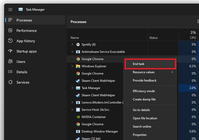
Task: Open Startup apps sidebar icon
Action: (x=10, y=51)
